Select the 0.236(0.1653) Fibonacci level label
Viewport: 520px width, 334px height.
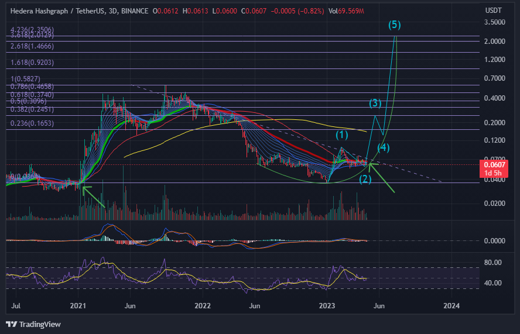click(32, 123)
